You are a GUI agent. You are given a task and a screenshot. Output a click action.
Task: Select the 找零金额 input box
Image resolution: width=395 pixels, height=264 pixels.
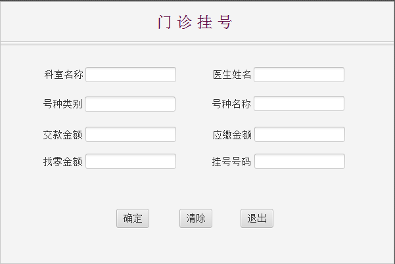click(x=131, y=162)
